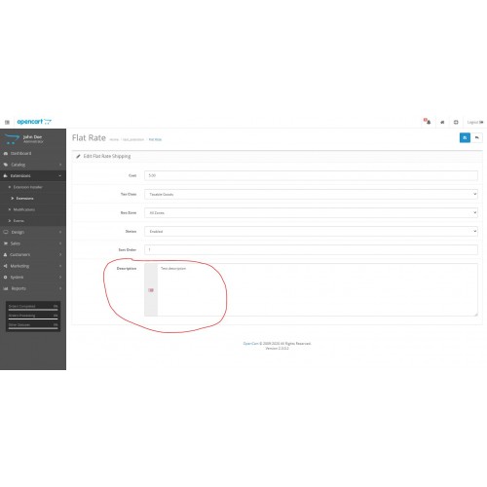
Task: Click the Logout link
Action: [x=475, y=122]
